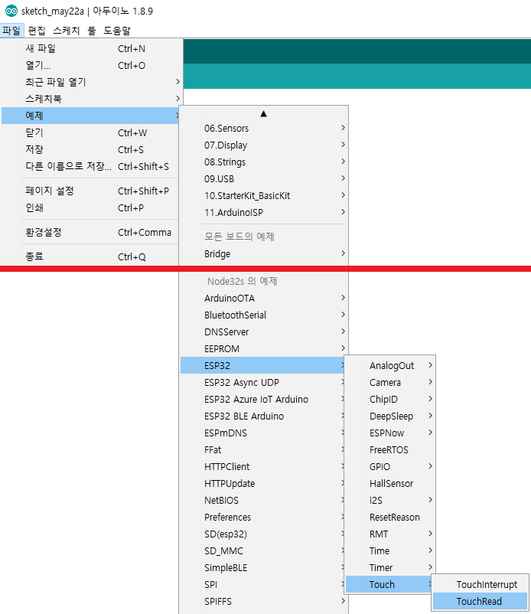531x614 pixels.
Task: Expand HTTPUpdate examples
Action: click(262, 484)
